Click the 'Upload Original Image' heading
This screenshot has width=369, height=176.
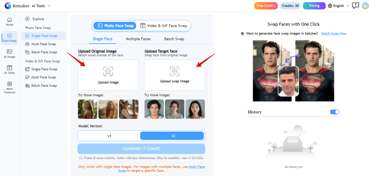pyautogui.click(x=97, y=51)
